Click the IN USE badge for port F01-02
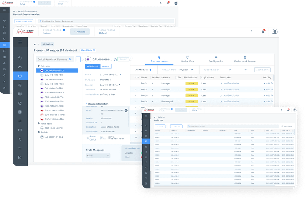Screen dimensions: 307x200 191,90
